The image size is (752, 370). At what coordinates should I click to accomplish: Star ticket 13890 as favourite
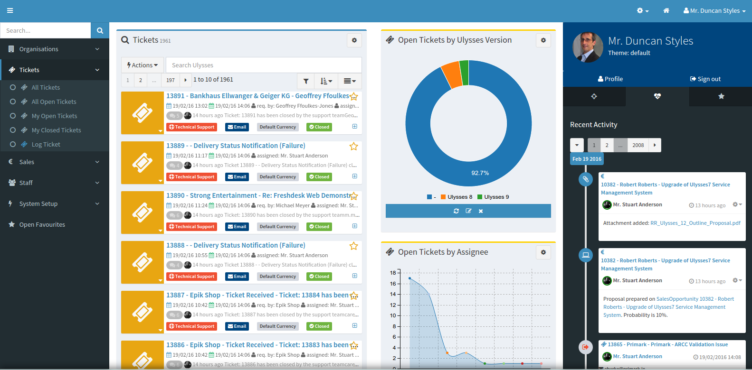point(354,196)
